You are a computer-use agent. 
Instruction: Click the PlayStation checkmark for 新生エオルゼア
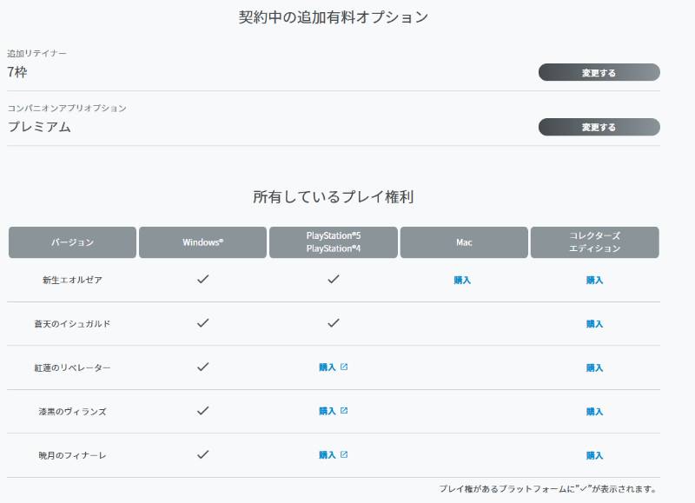pos(334,279)
